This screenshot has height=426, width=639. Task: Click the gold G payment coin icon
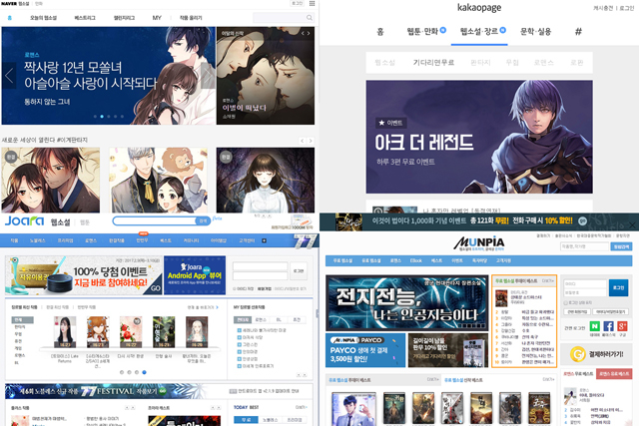point(577,354)
